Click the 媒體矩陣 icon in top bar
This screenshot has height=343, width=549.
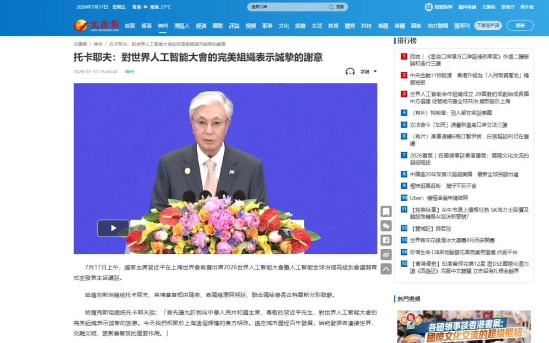pos(429,7)
